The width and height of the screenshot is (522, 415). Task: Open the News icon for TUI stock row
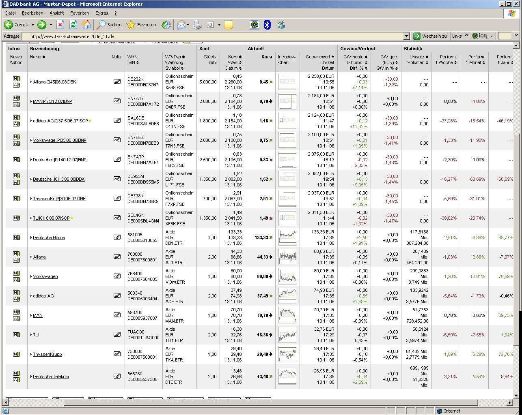[16, 335]
